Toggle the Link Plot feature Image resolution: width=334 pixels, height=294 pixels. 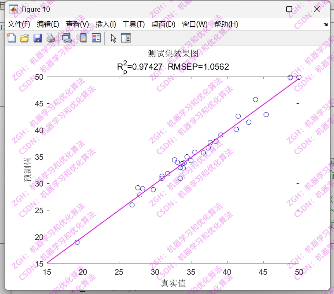tap(67, 38)
